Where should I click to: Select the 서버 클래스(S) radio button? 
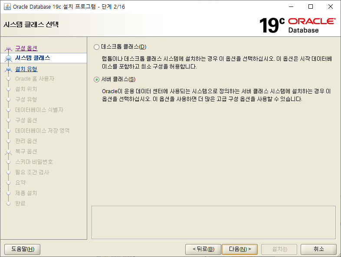click(x=97, y=79)
